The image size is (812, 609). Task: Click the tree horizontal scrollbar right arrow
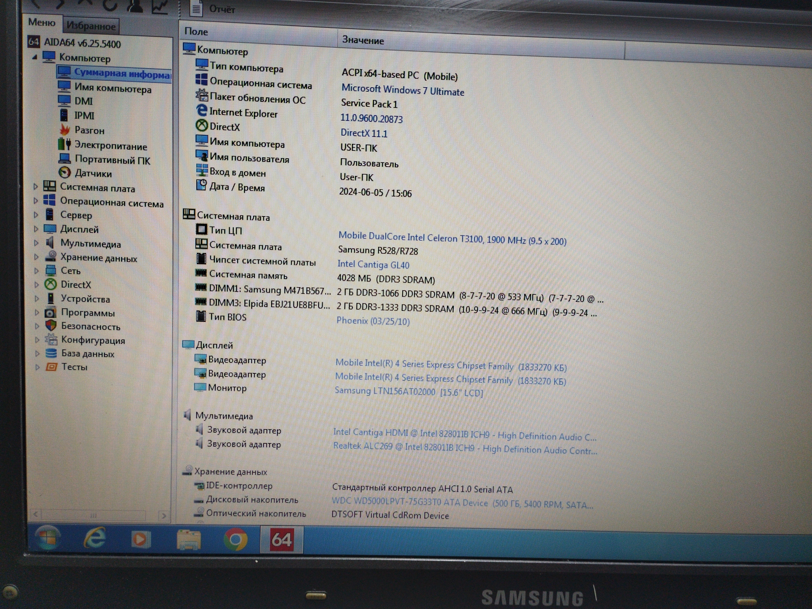(x=164, y=516)
